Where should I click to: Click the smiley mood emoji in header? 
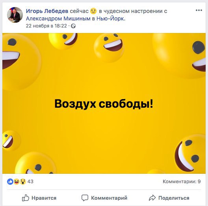click(93, 11)
